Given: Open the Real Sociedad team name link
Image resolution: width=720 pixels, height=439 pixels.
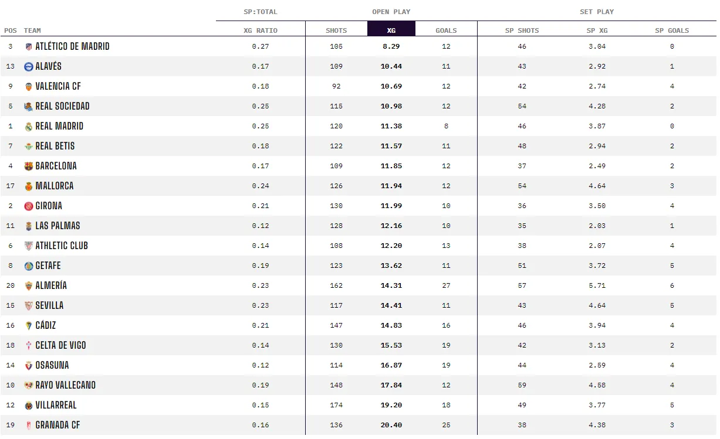Looking at the screenshot, I should [x=62, y=106].
